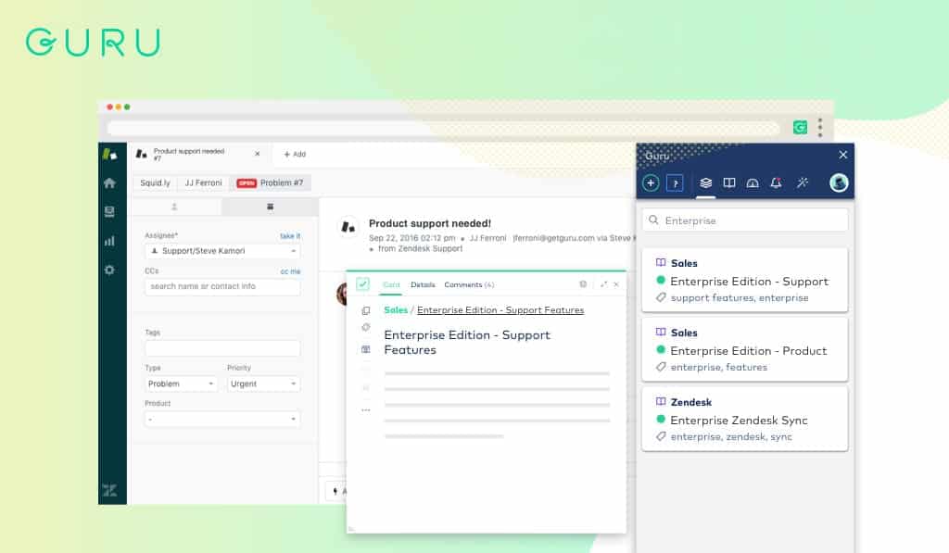Screen dimensions: 949x553
Task: Open the Guru user profile avatar
Action: point(839,182)
